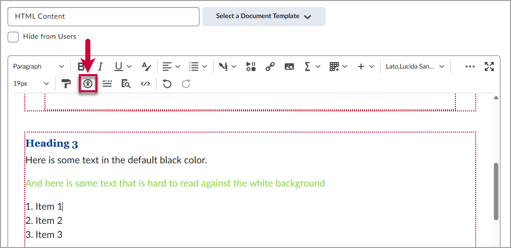
Task: Open the text alignment dropdown
Action: 171,67
